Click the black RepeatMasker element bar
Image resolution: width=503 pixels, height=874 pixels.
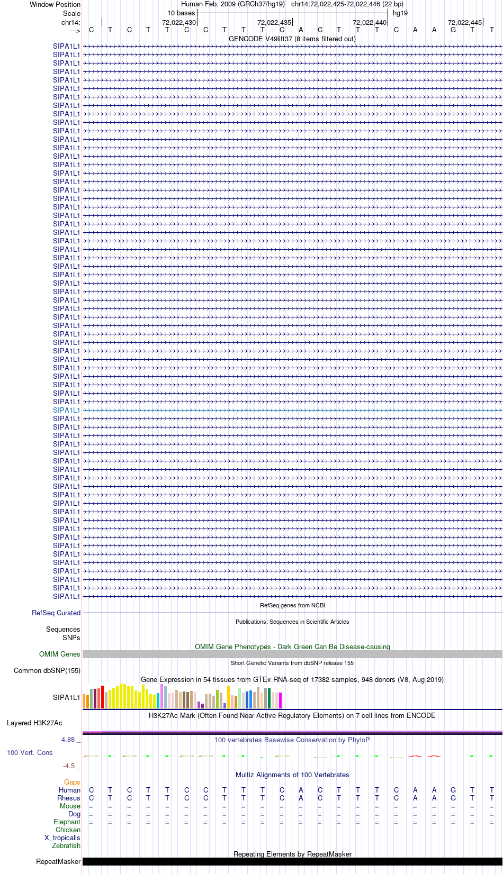tap(292, 862)
